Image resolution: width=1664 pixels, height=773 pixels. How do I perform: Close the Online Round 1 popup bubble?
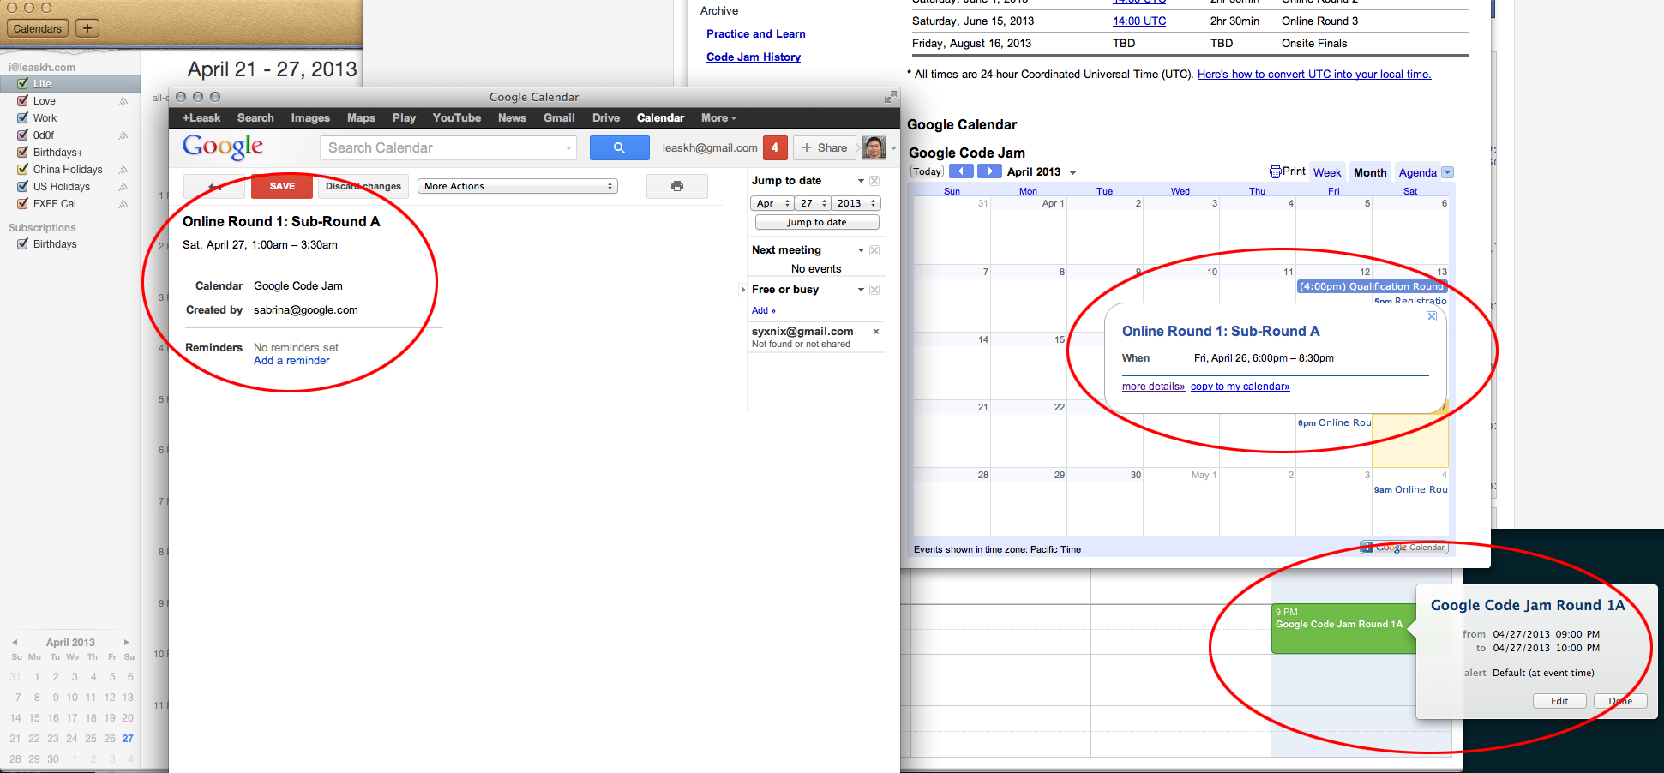1432,316
